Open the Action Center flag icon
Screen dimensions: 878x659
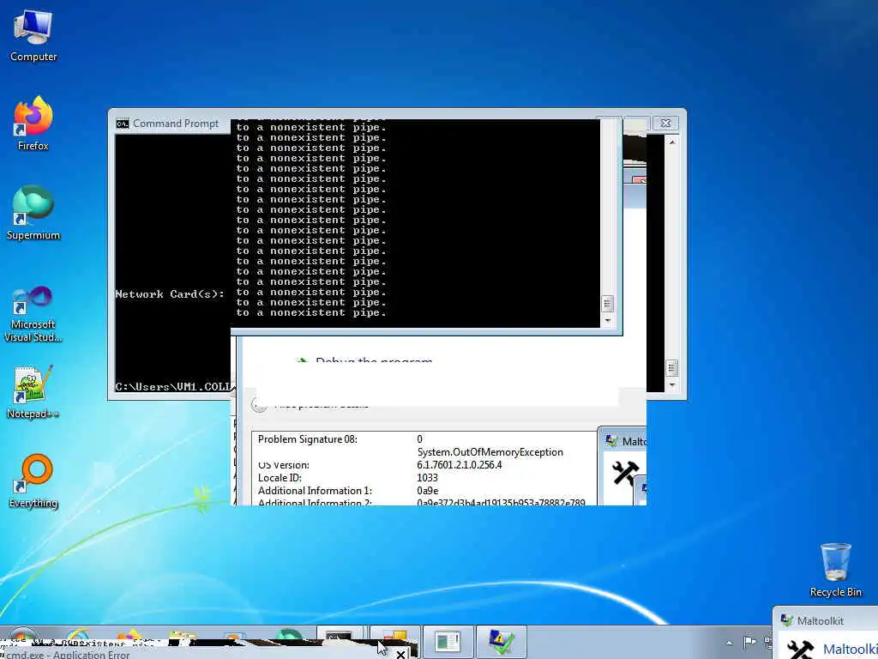749,642
